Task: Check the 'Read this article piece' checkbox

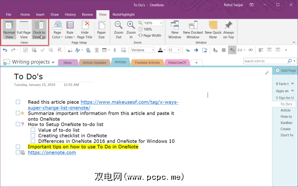Action: tap(18, 102)
